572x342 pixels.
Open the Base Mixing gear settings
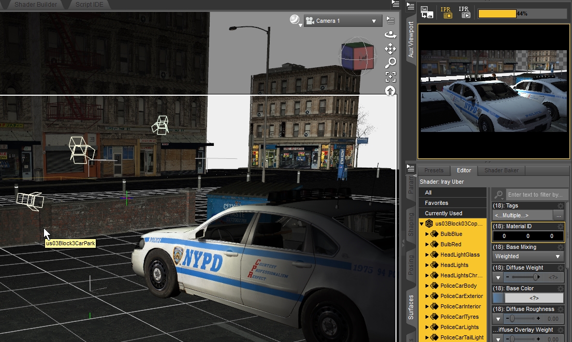coord(560,247)
